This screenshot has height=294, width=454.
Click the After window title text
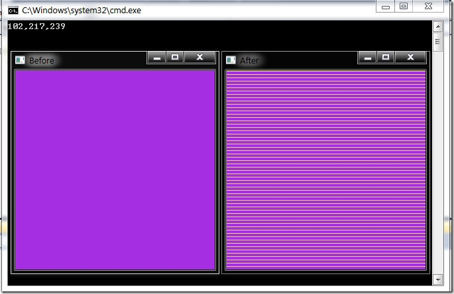tap(249, 60)
